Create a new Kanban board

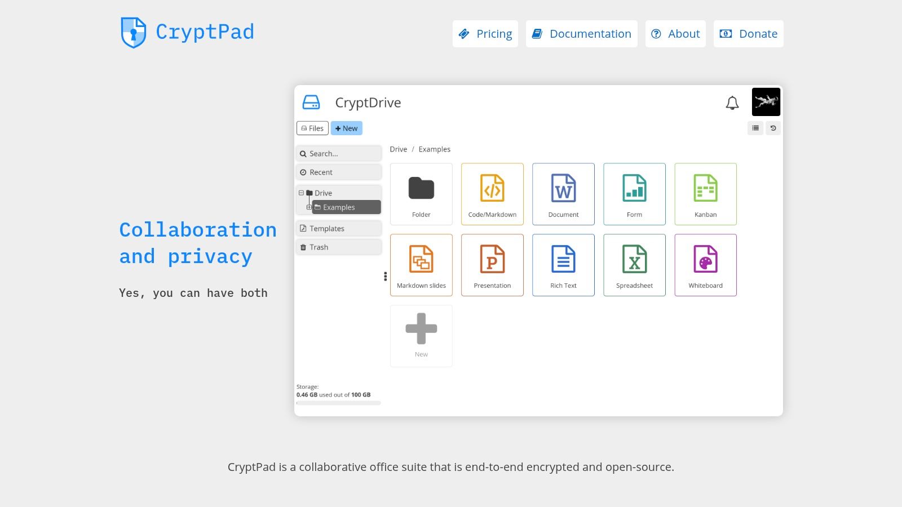coord(705,194)
